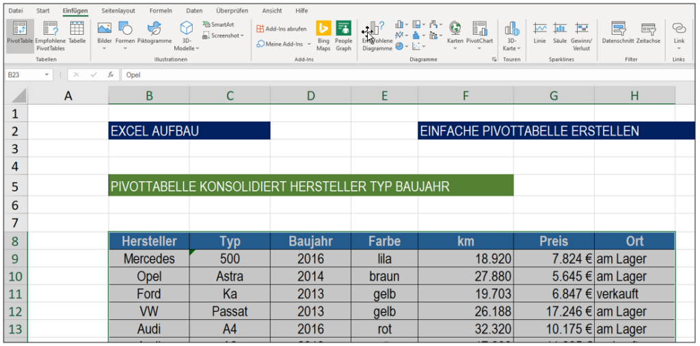Click the Name Box showing B23
Viewport: 700px width, 346px height.
(25, 75)
